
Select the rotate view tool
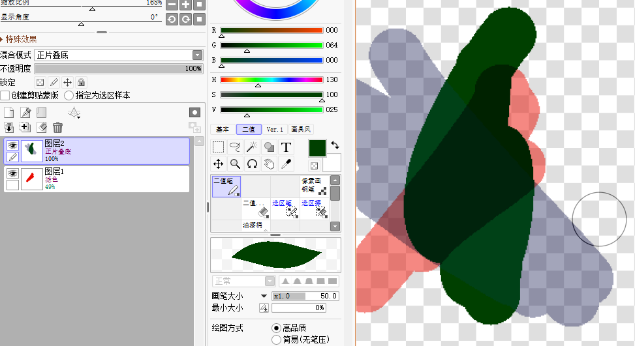pyautogui.click(x=252, y=164)
